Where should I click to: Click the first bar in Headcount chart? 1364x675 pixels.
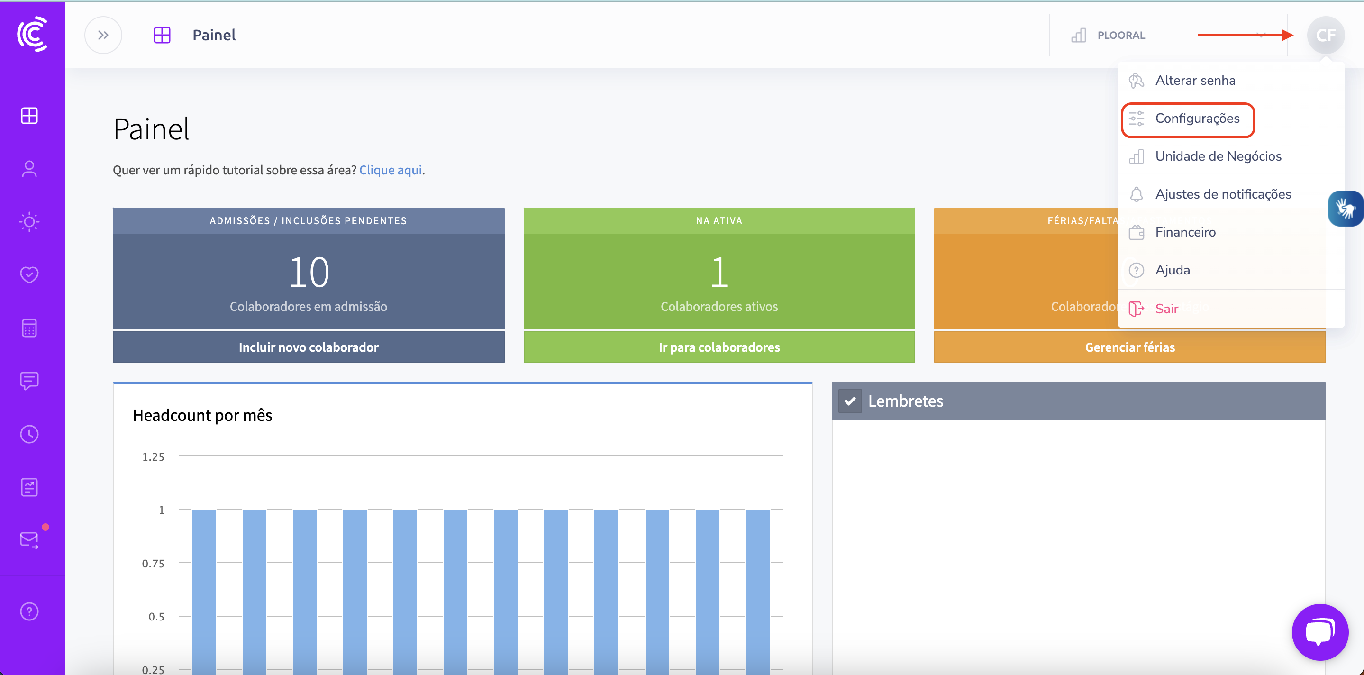point(204,592)
